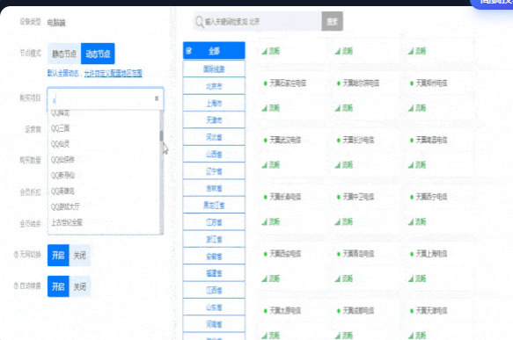Pick node 天翼中卫电信
The image size is (513, 340).
[x=358, y=197]
